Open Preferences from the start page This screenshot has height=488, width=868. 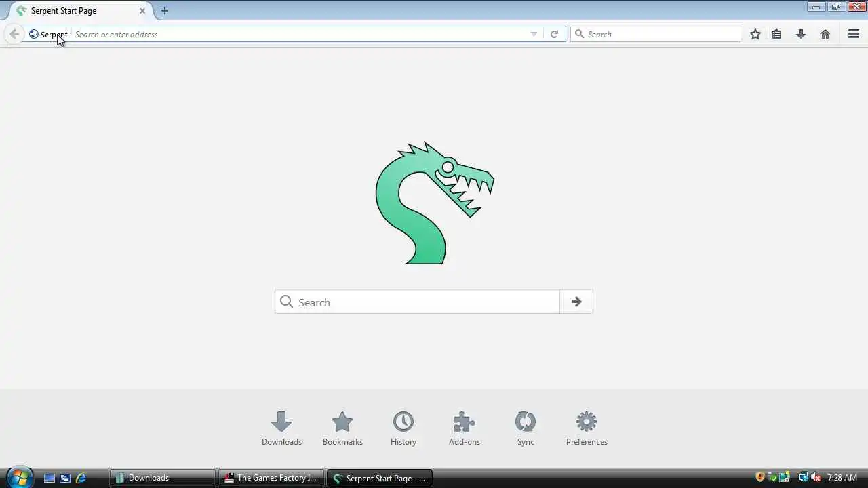pos(587,428)
